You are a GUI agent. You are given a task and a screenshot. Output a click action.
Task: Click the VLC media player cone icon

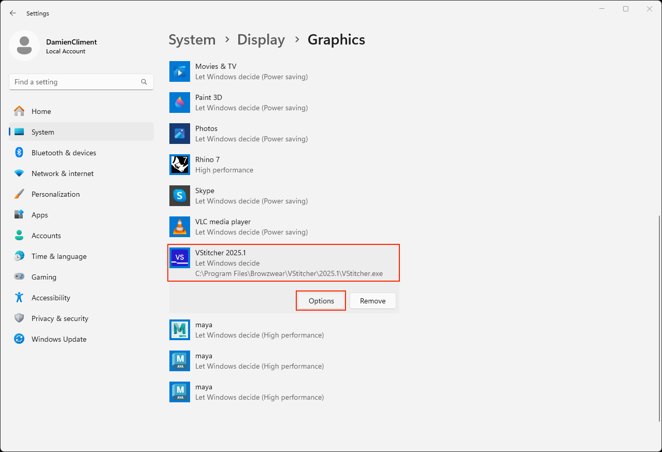180,227
